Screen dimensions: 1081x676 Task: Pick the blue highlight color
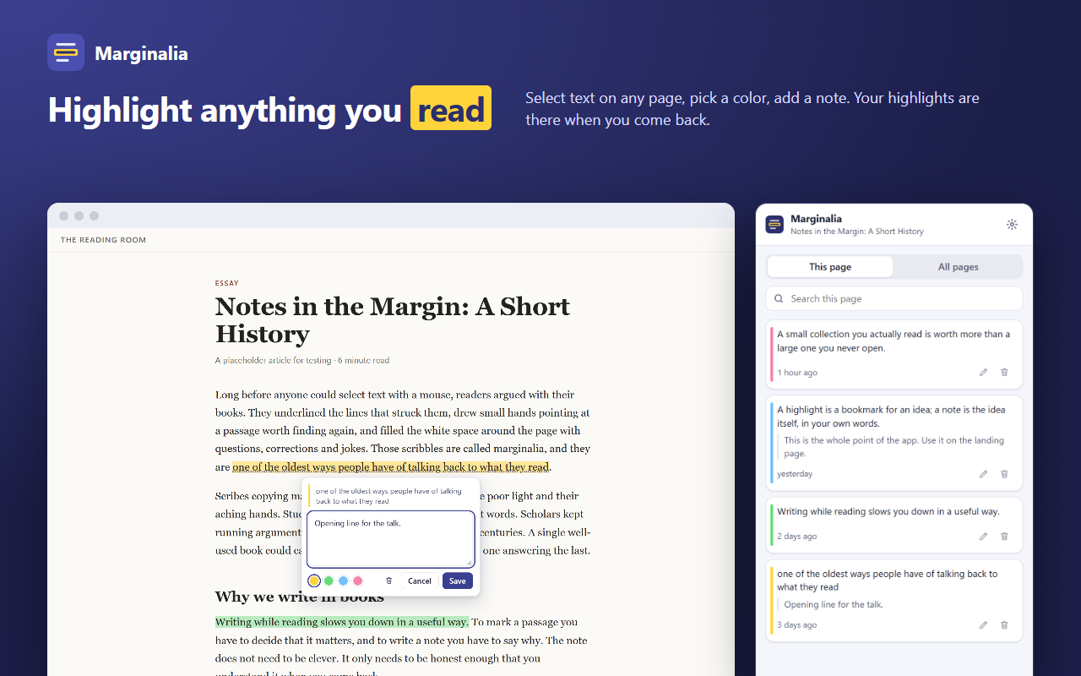point(343,581)
